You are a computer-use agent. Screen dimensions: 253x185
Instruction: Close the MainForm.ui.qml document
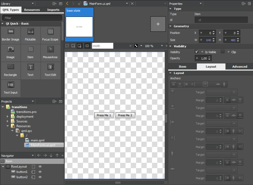(132, 4)
